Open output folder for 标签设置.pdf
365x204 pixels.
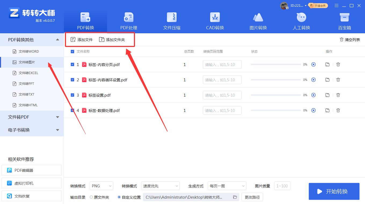pos(327,95)
